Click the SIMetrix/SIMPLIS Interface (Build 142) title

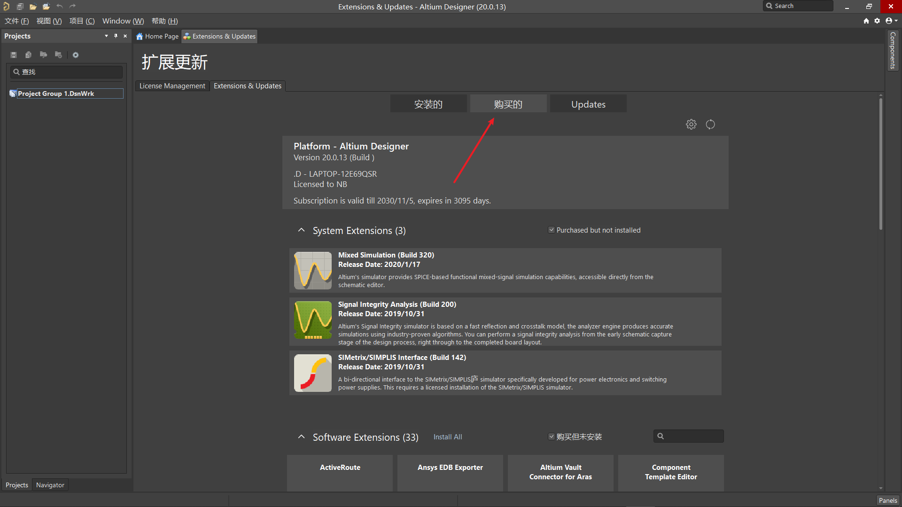point(402,358)
